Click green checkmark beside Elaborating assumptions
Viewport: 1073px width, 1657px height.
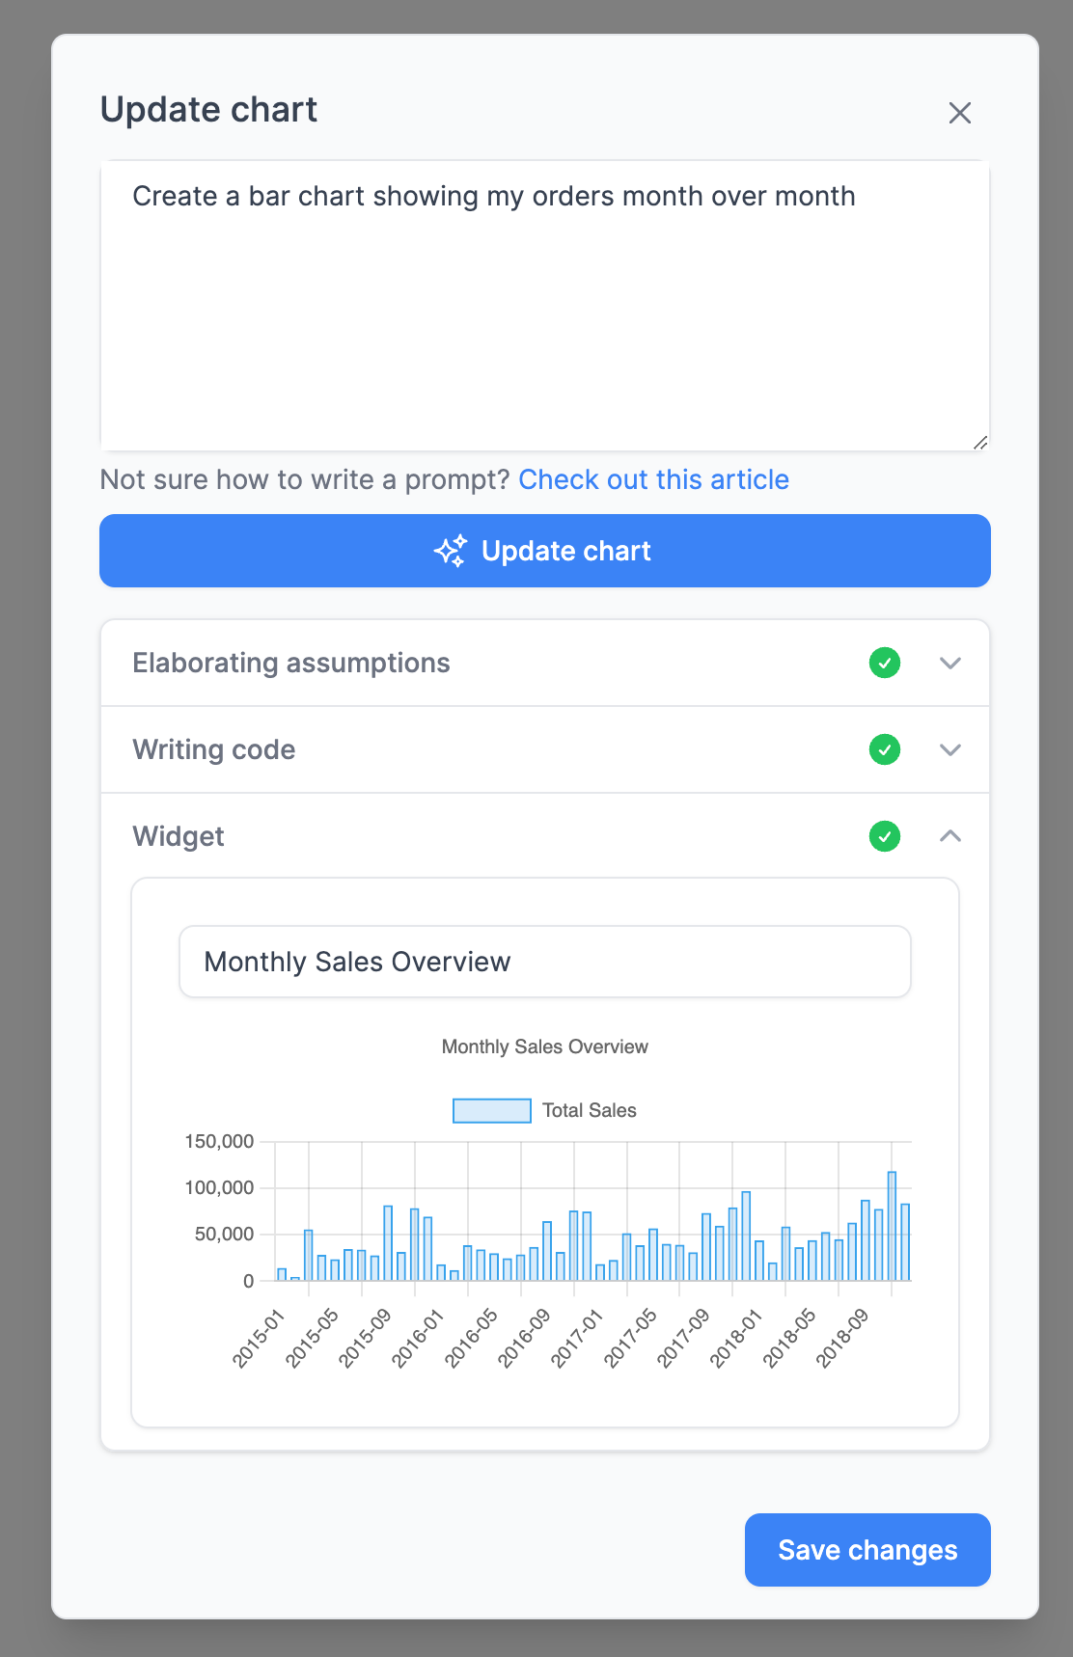[x=885, y=664]
